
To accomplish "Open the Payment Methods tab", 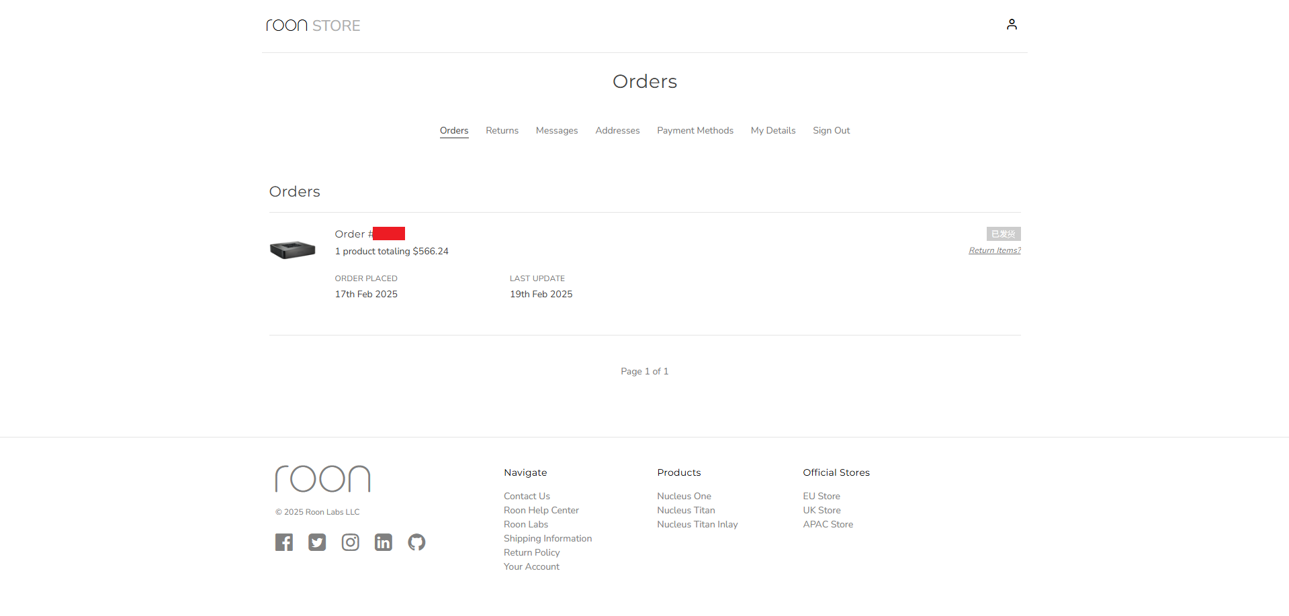I will click(x=695, y=130).
